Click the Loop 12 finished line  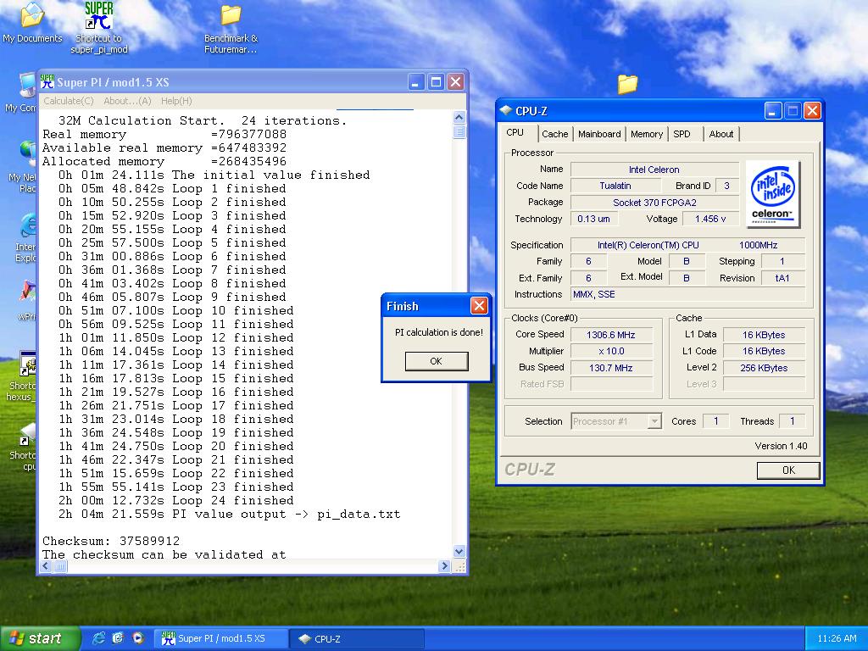pyautogui.click(x=176, y=337)
